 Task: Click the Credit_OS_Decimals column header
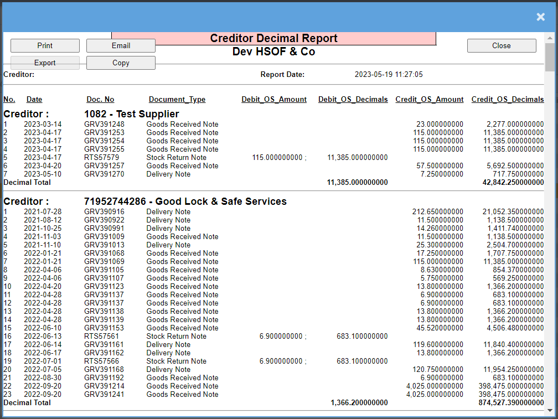click(508, 100)
